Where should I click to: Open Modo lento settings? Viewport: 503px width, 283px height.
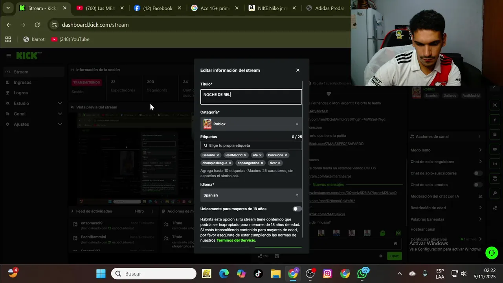pos(446,150)
